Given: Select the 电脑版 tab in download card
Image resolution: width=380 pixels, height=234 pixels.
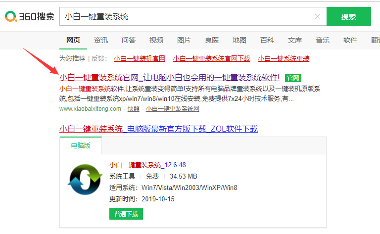Looking at the screenshot, I should 81,145.
